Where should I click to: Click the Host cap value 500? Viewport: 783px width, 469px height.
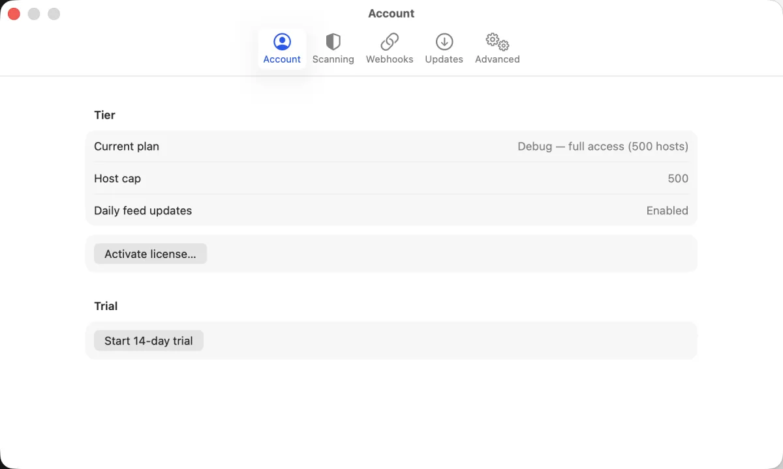click(x=678, y=178)
